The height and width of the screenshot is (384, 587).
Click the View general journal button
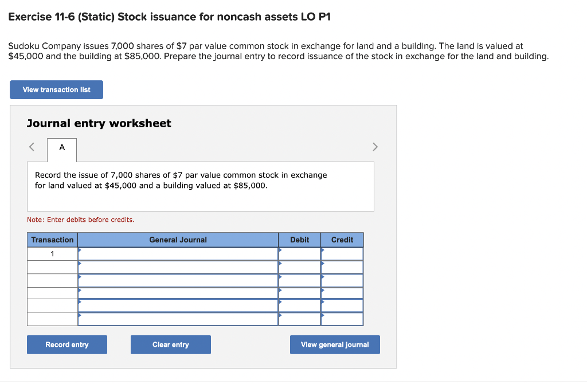[334, 344]
